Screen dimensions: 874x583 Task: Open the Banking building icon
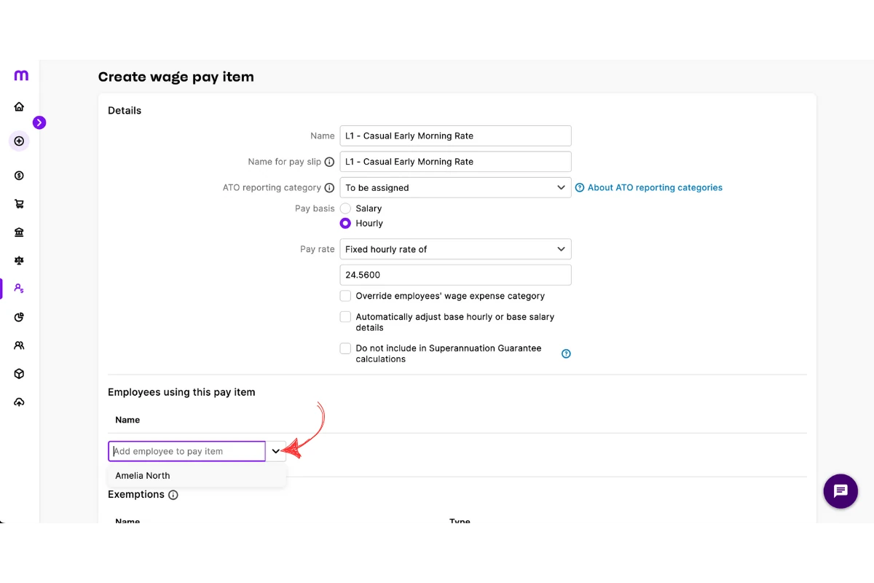coord(19,232)
